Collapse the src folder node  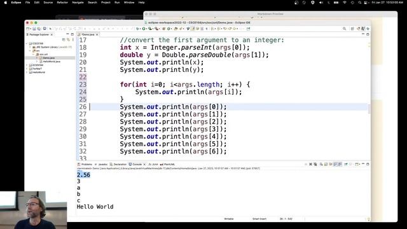[x=31, y=51]
